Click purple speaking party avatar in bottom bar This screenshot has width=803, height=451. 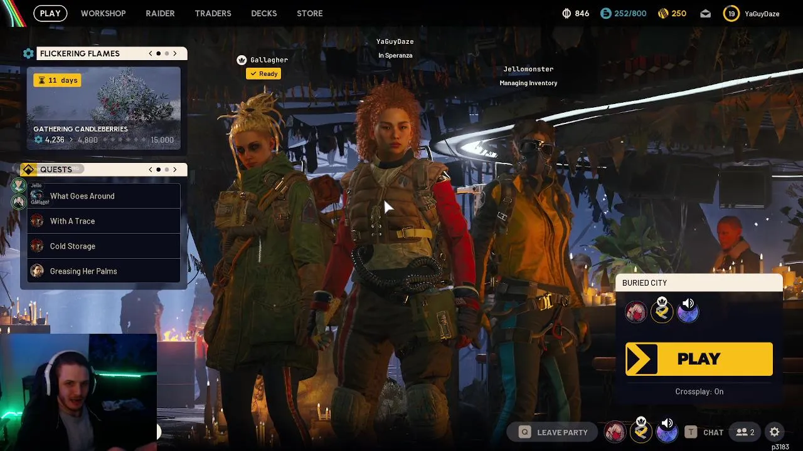(667, 430)
